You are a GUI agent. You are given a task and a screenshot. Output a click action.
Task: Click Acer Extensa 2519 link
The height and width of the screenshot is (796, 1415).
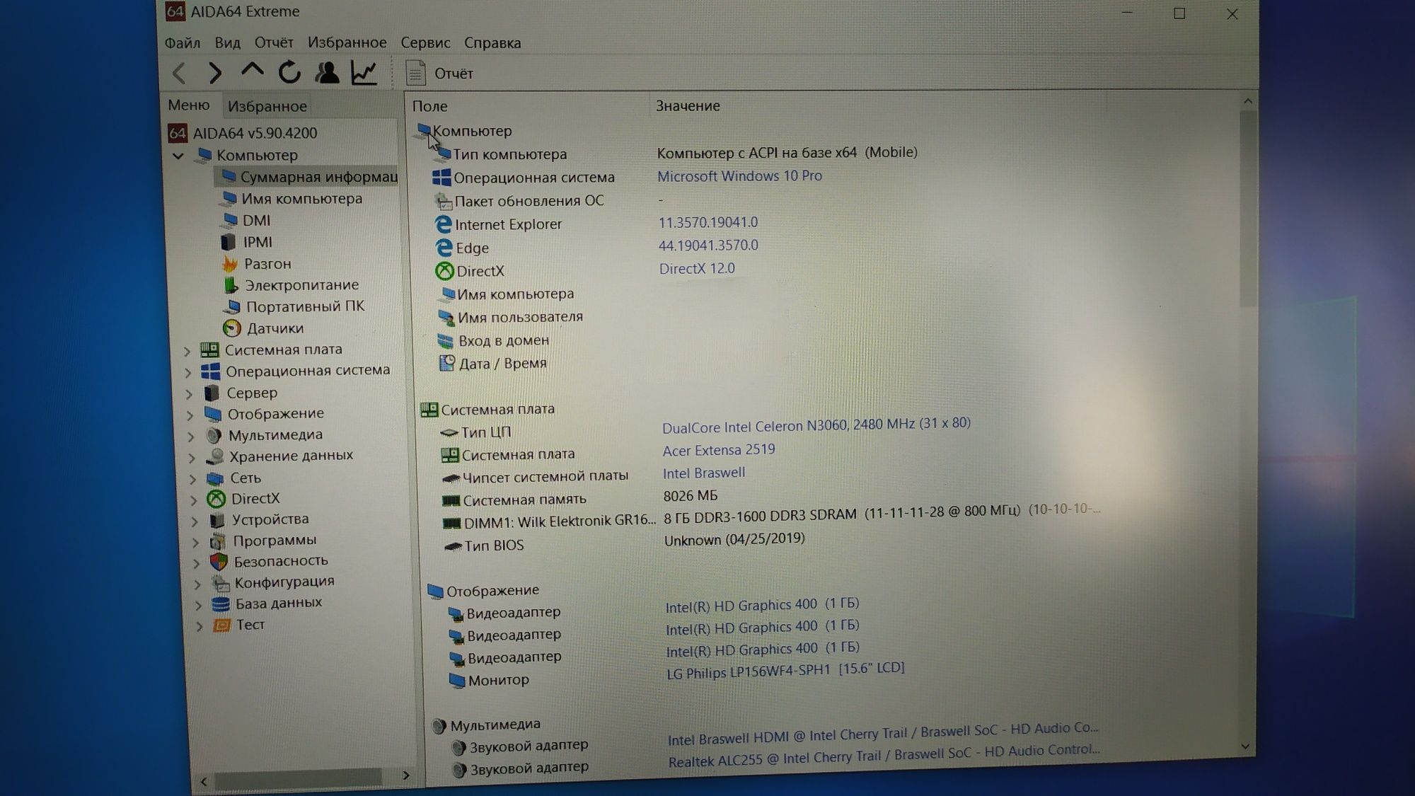click(719, 450)
